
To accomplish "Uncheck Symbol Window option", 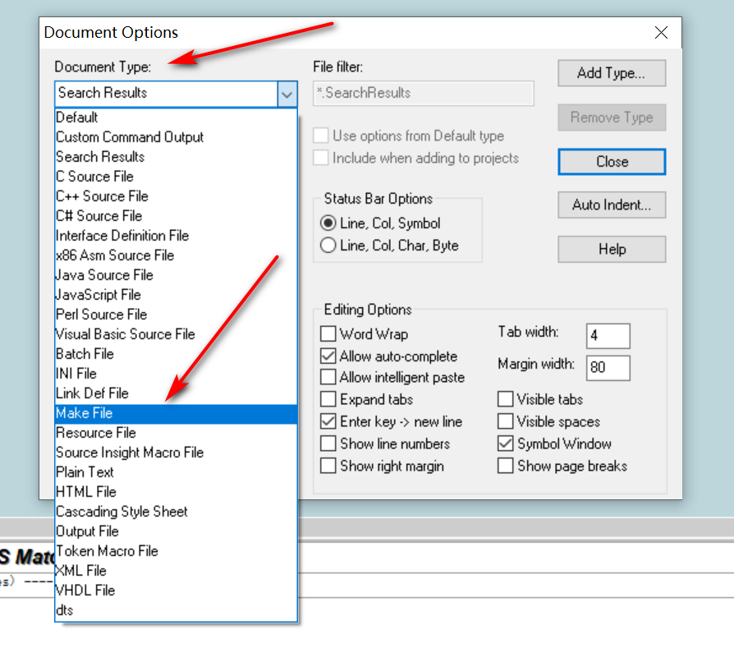I will click(505, 443).
